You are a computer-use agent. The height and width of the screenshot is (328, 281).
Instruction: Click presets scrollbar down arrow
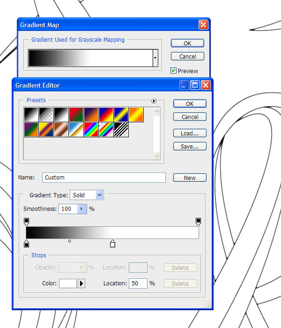click(156, 156)
